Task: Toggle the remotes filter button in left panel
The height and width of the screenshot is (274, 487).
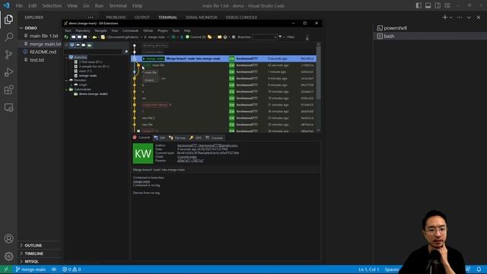Action: click(x=78, y=45)
